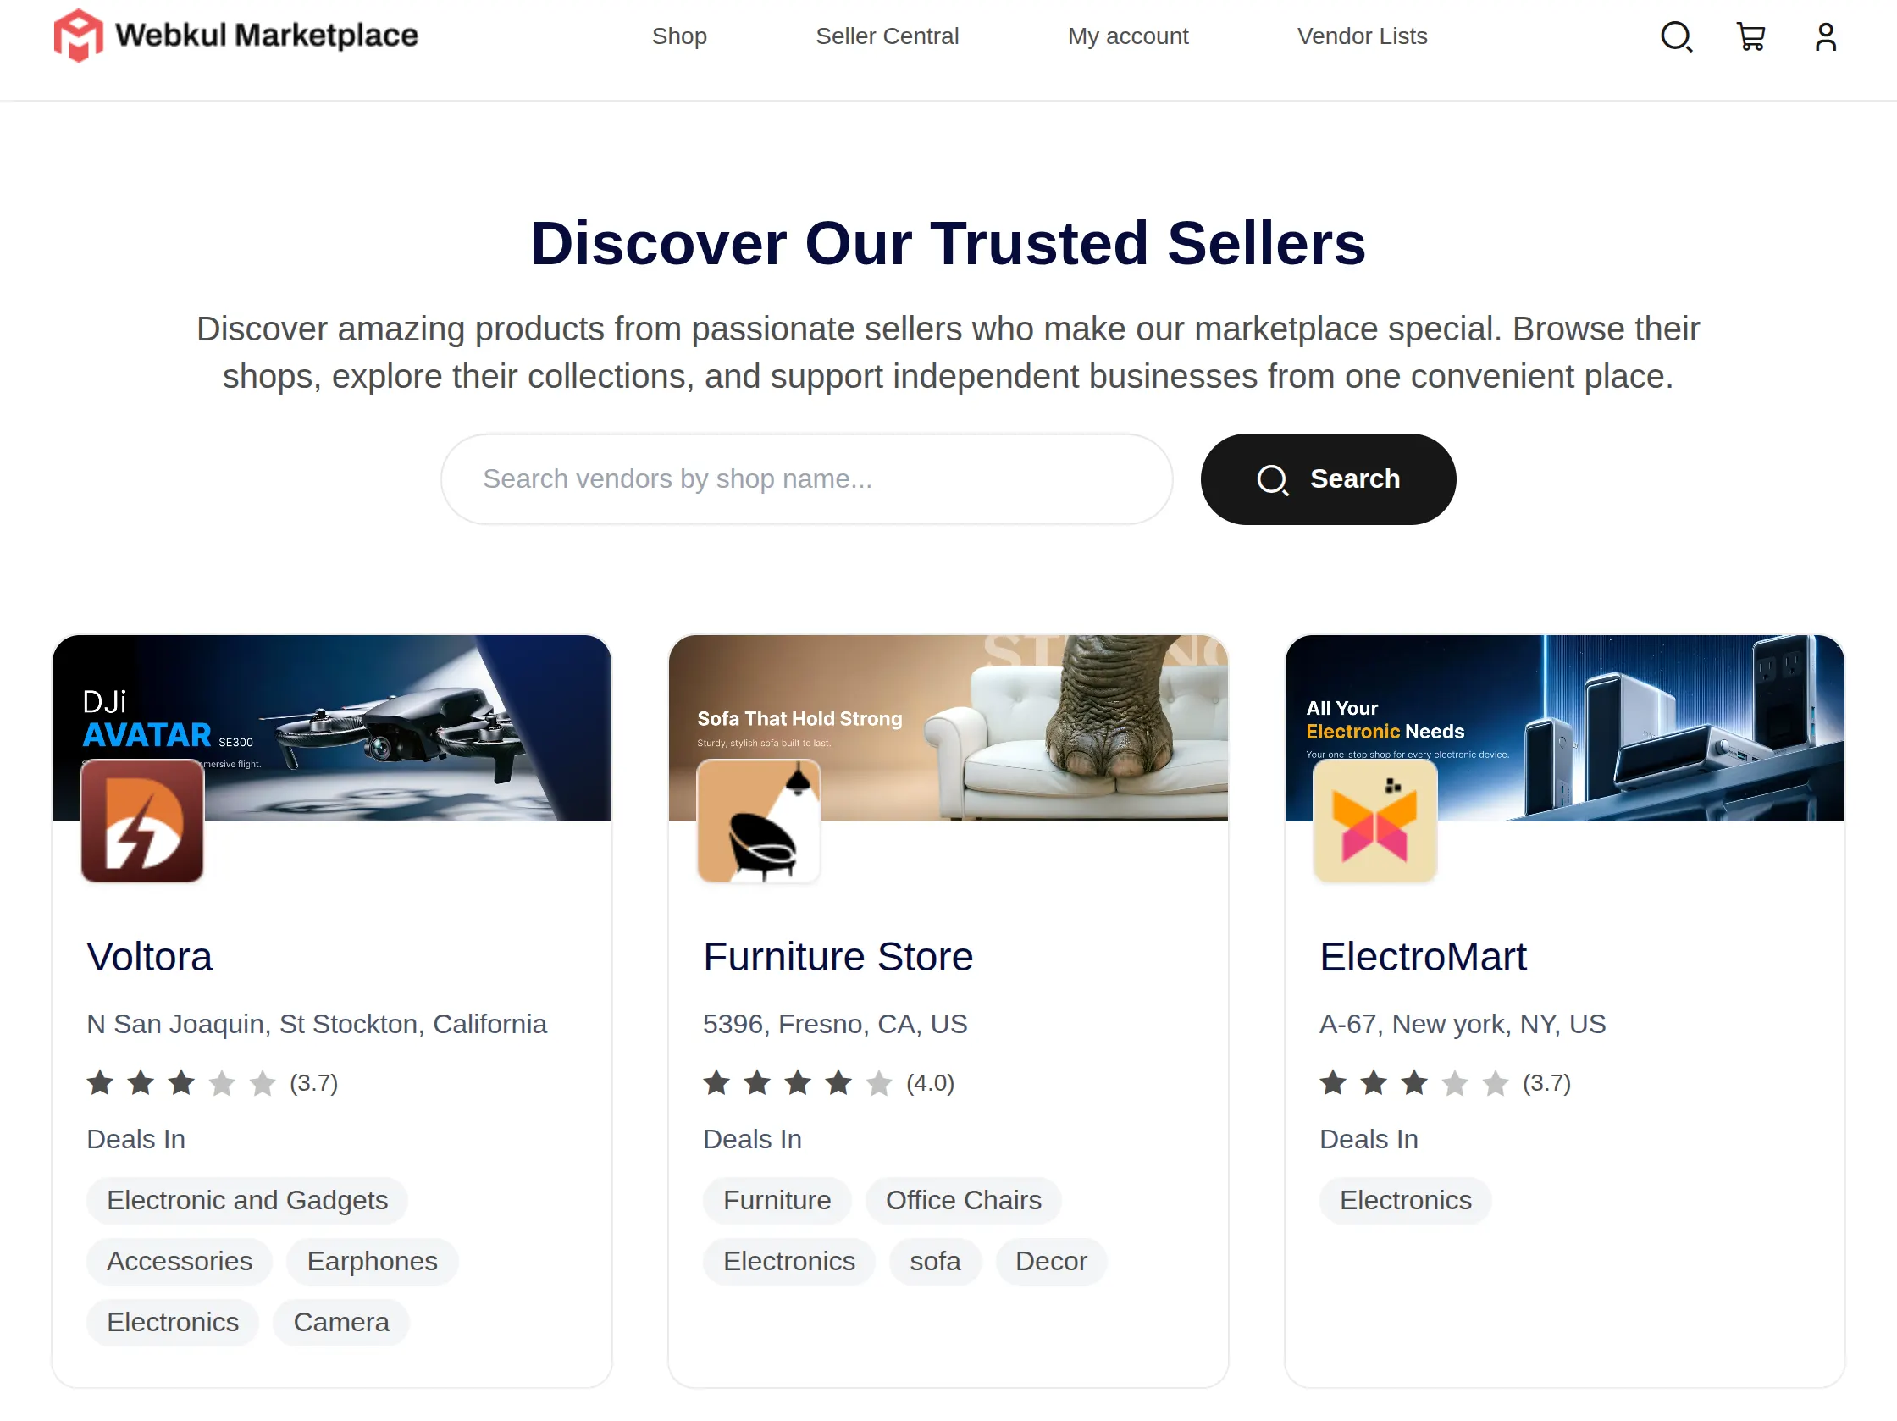Open the ElectroMart shop link

tap(1423, 957)
